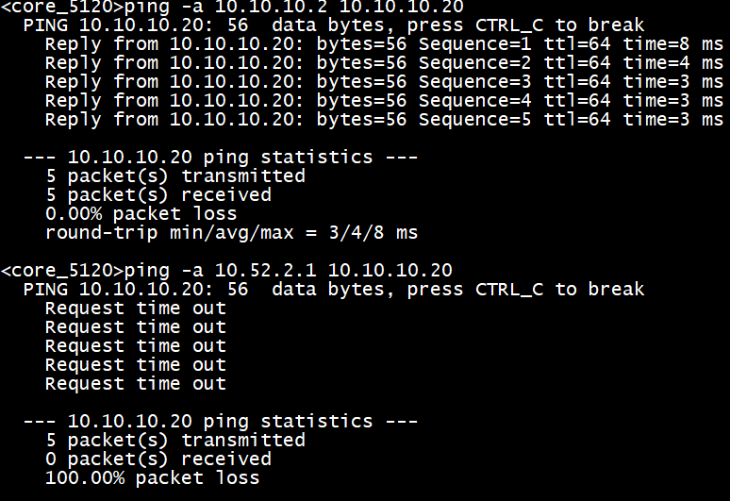This screenshot has width=730, height=501.
Task: Click the Sequence=3 reply line
Action: coord(383,82)
